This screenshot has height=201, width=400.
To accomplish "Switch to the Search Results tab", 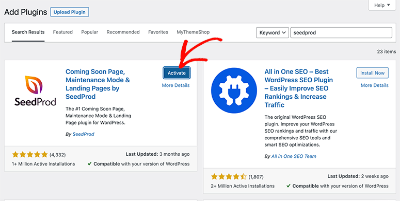I will click(28, 32).
